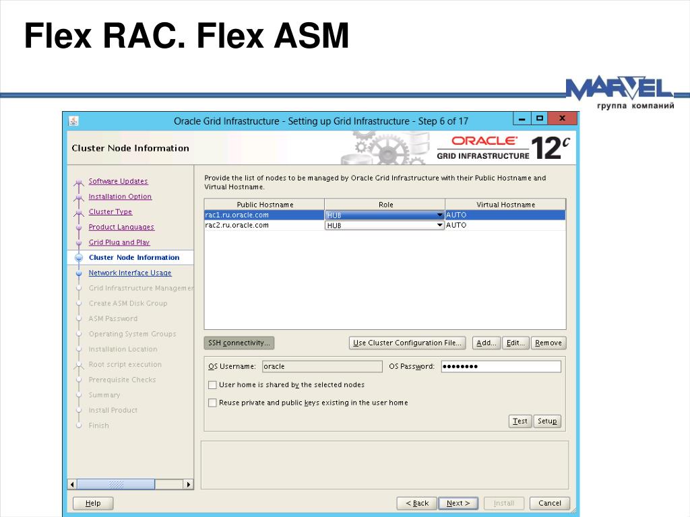Click the OS Password input field
Viewport: 690px width, 517px height.
point(501,367)
